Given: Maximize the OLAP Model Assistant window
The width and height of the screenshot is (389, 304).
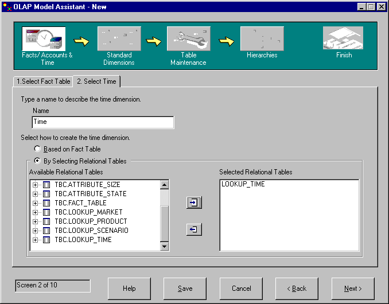Looking at the screenshot, I should click(371, 7).
